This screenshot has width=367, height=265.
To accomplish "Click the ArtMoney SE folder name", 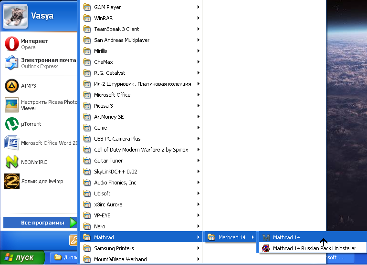I will [109, 117].
